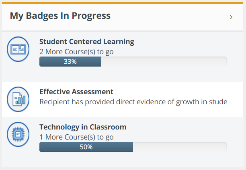
Task: Click the "Recipient has provided direct evidence" description
Action: (x=133, y=102)
